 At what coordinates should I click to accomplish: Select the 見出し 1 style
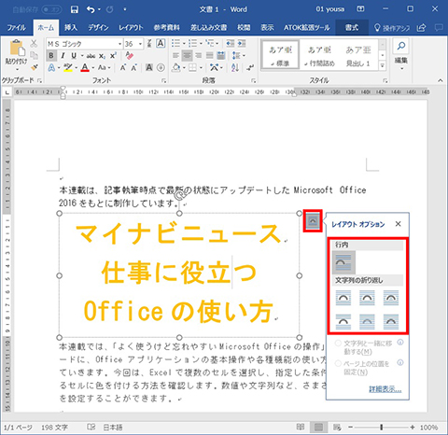358,56
